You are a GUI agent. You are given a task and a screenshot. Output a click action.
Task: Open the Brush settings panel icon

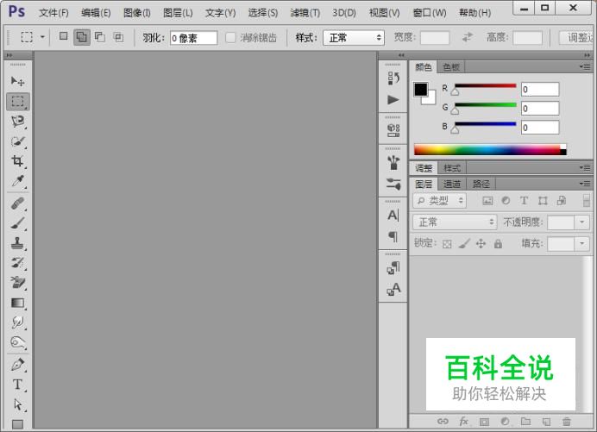tap(393, 185)
